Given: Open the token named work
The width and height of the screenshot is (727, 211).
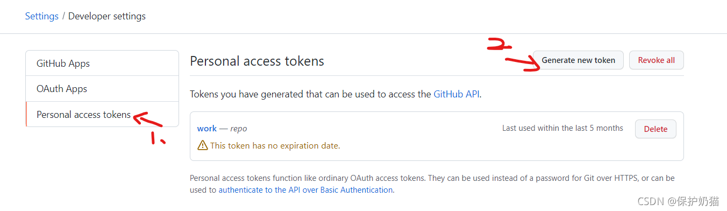Looking at the screenshot, I should 207,129.
